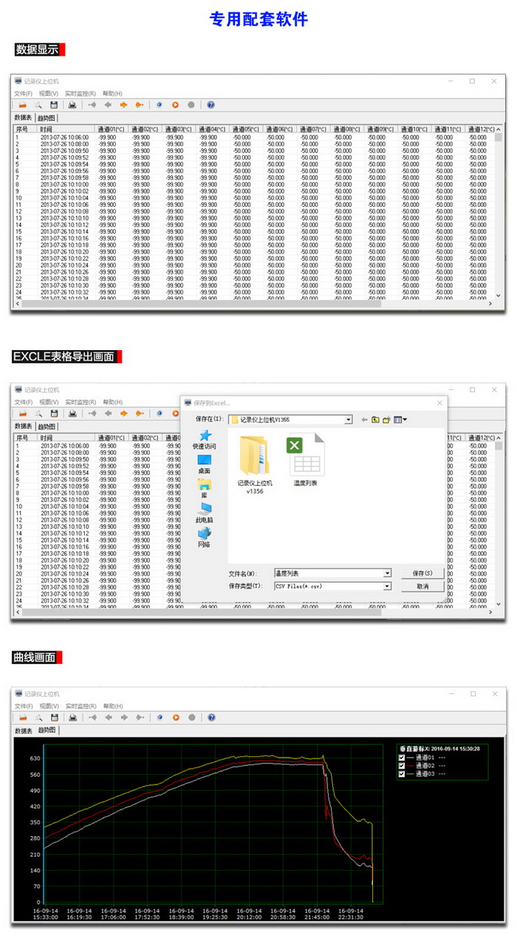This screenshot has height=952, width=517.
Task: Uncheck the 通道01 curve checkbox
Action: click(402, 758)
